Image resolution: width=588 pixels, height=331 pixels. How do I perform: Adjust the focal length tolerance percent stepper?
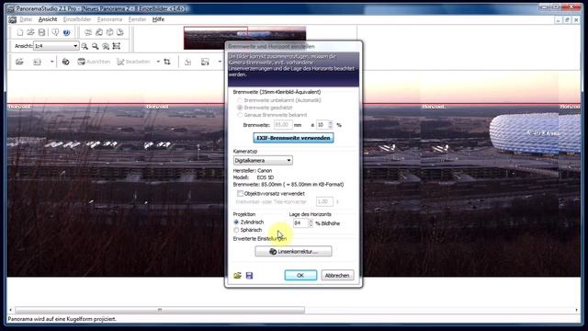coord(331,125)
